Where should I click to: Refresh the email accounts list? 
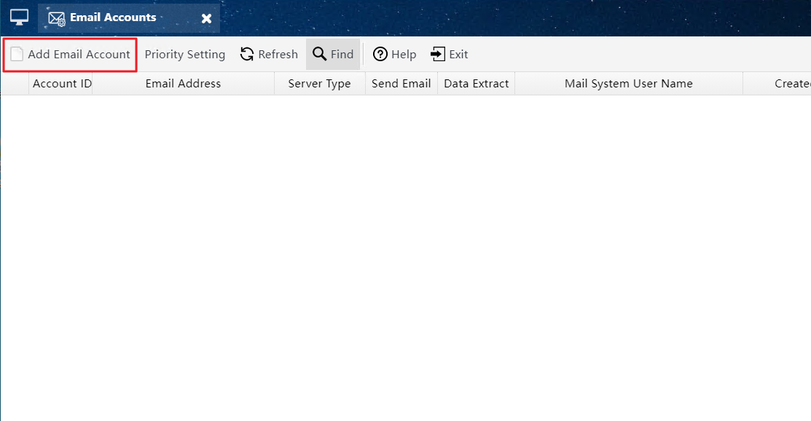point(269,55)
